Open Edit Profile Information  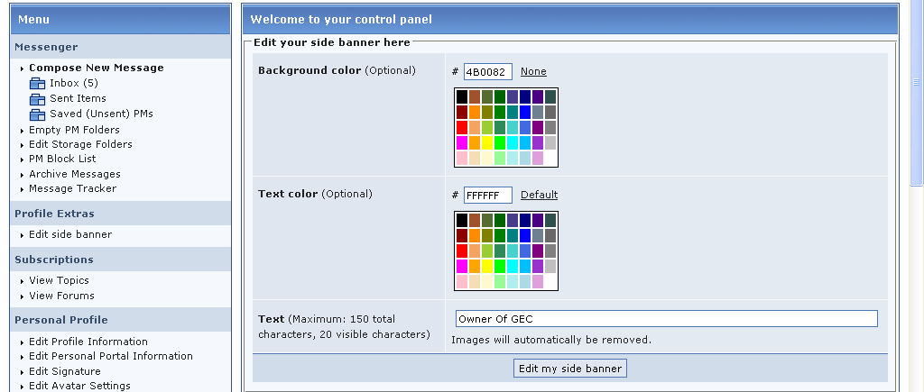point(88,342)
